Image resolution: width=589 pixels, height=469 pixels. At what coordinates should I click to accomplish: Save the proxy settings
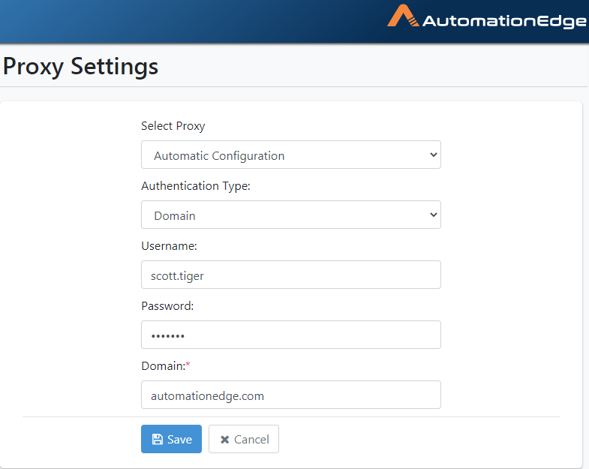(x=171, y=439)
